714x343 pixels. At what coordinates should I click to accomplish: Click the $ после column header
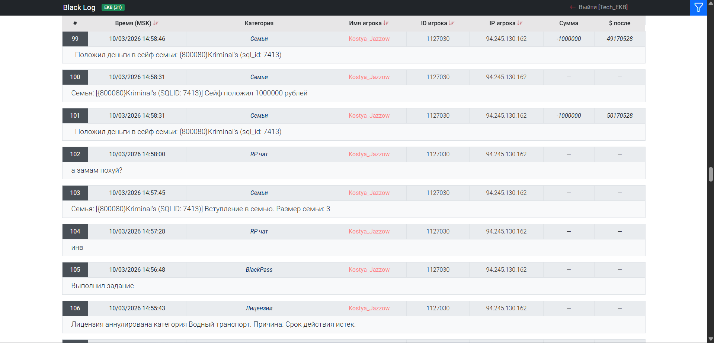(619, 23)
